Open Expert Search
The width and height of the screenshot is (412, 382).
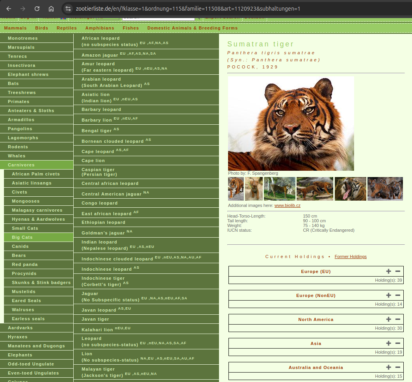[x=221, y=17]
